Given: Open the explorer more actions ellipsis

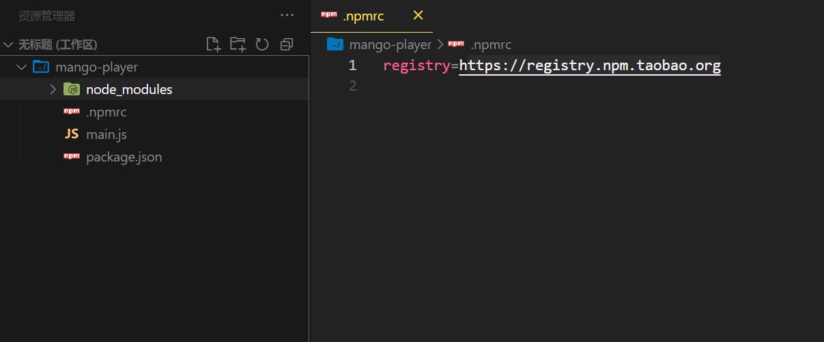Looking at the screenshot, I should [287, 16].
